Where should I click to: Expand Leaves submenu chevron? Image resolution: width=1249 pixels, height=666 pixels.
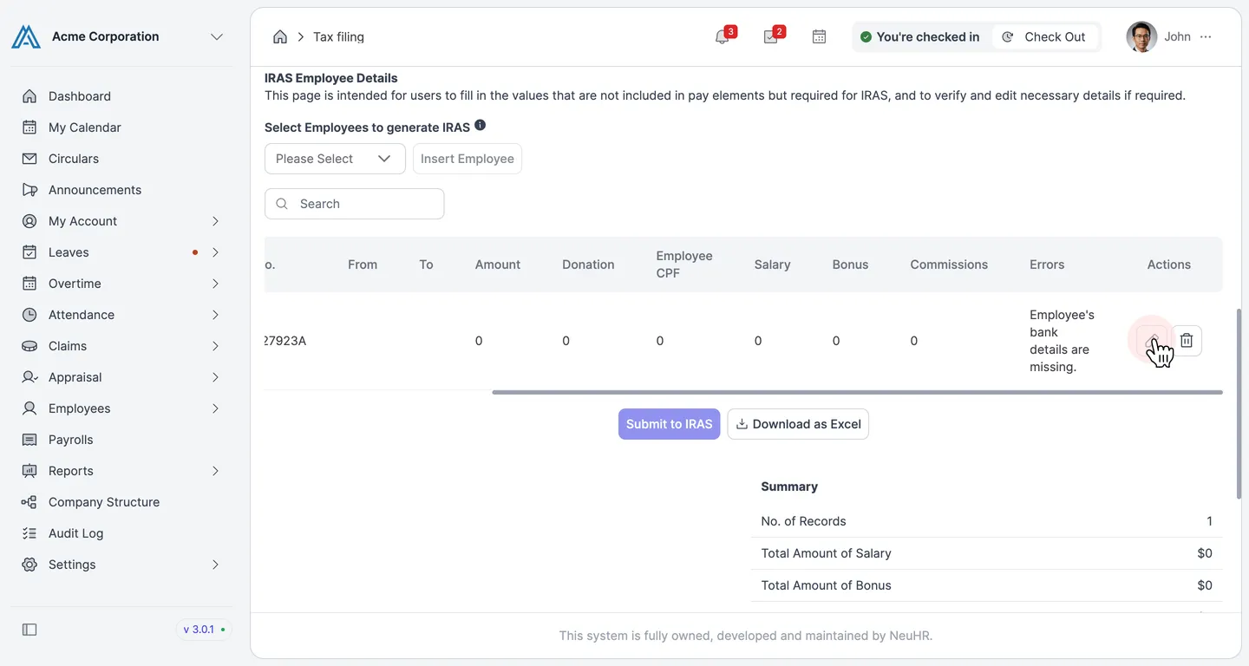click(215, 252)
